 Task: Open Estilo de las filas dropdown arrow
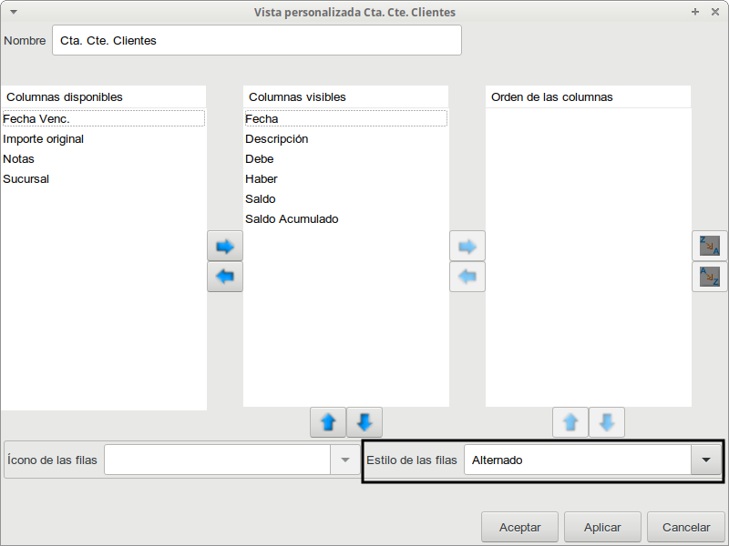[706, 460]
